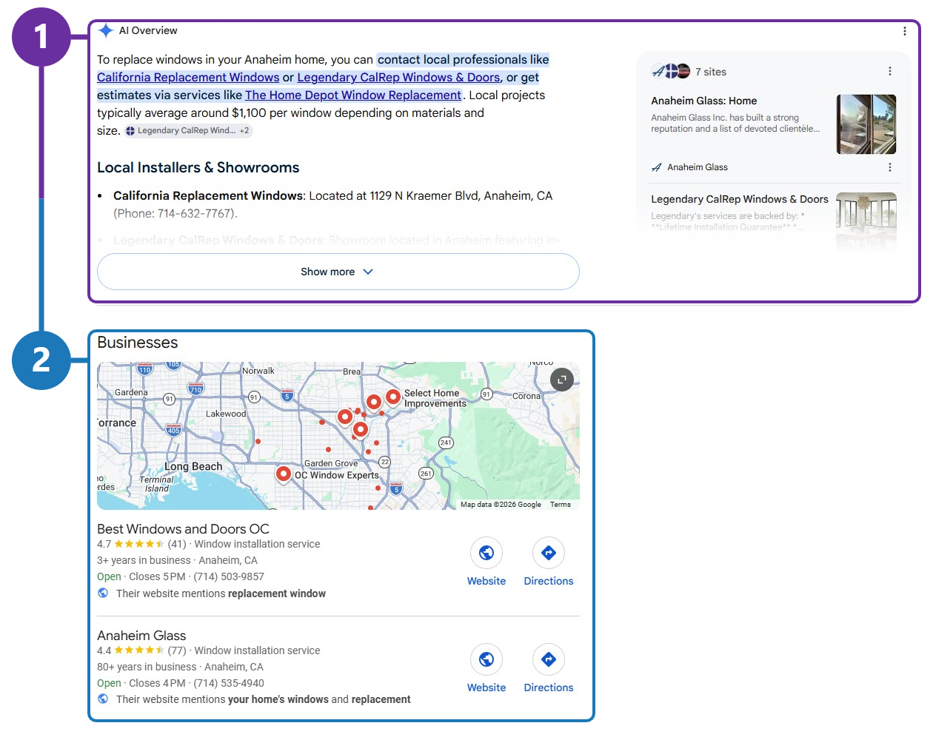Click the California Replacement Windows bullet entry
933x740 pixels.
[333, 204]
